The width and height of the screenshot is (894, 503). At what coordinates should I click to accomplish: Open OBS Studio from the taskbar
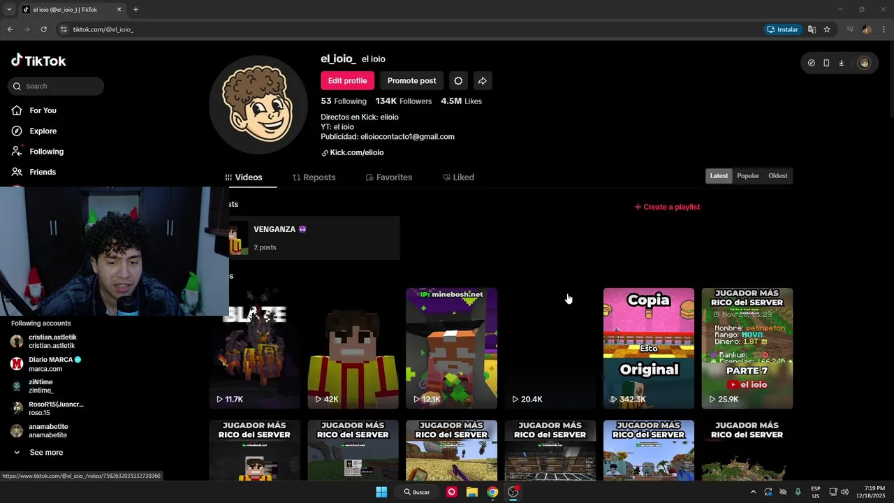tap(513, 492)
